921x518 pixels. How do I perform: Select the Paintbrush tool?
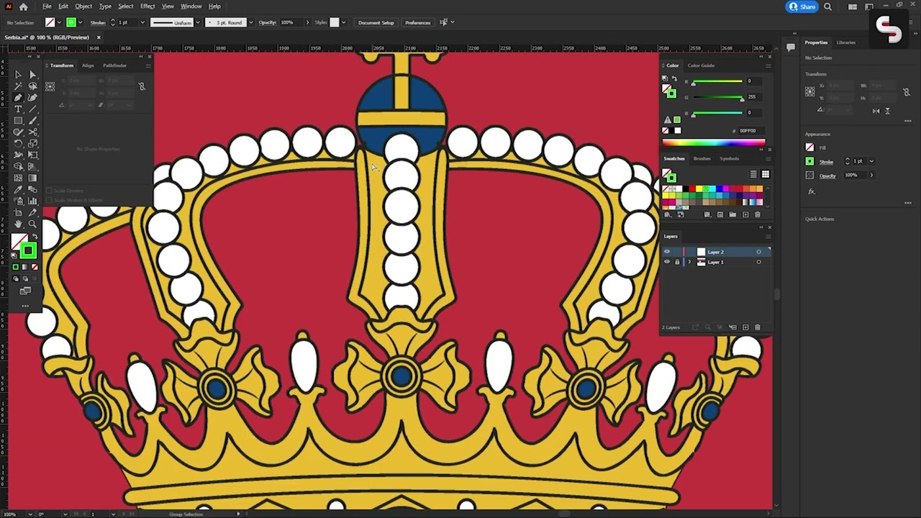pos(32,121)
